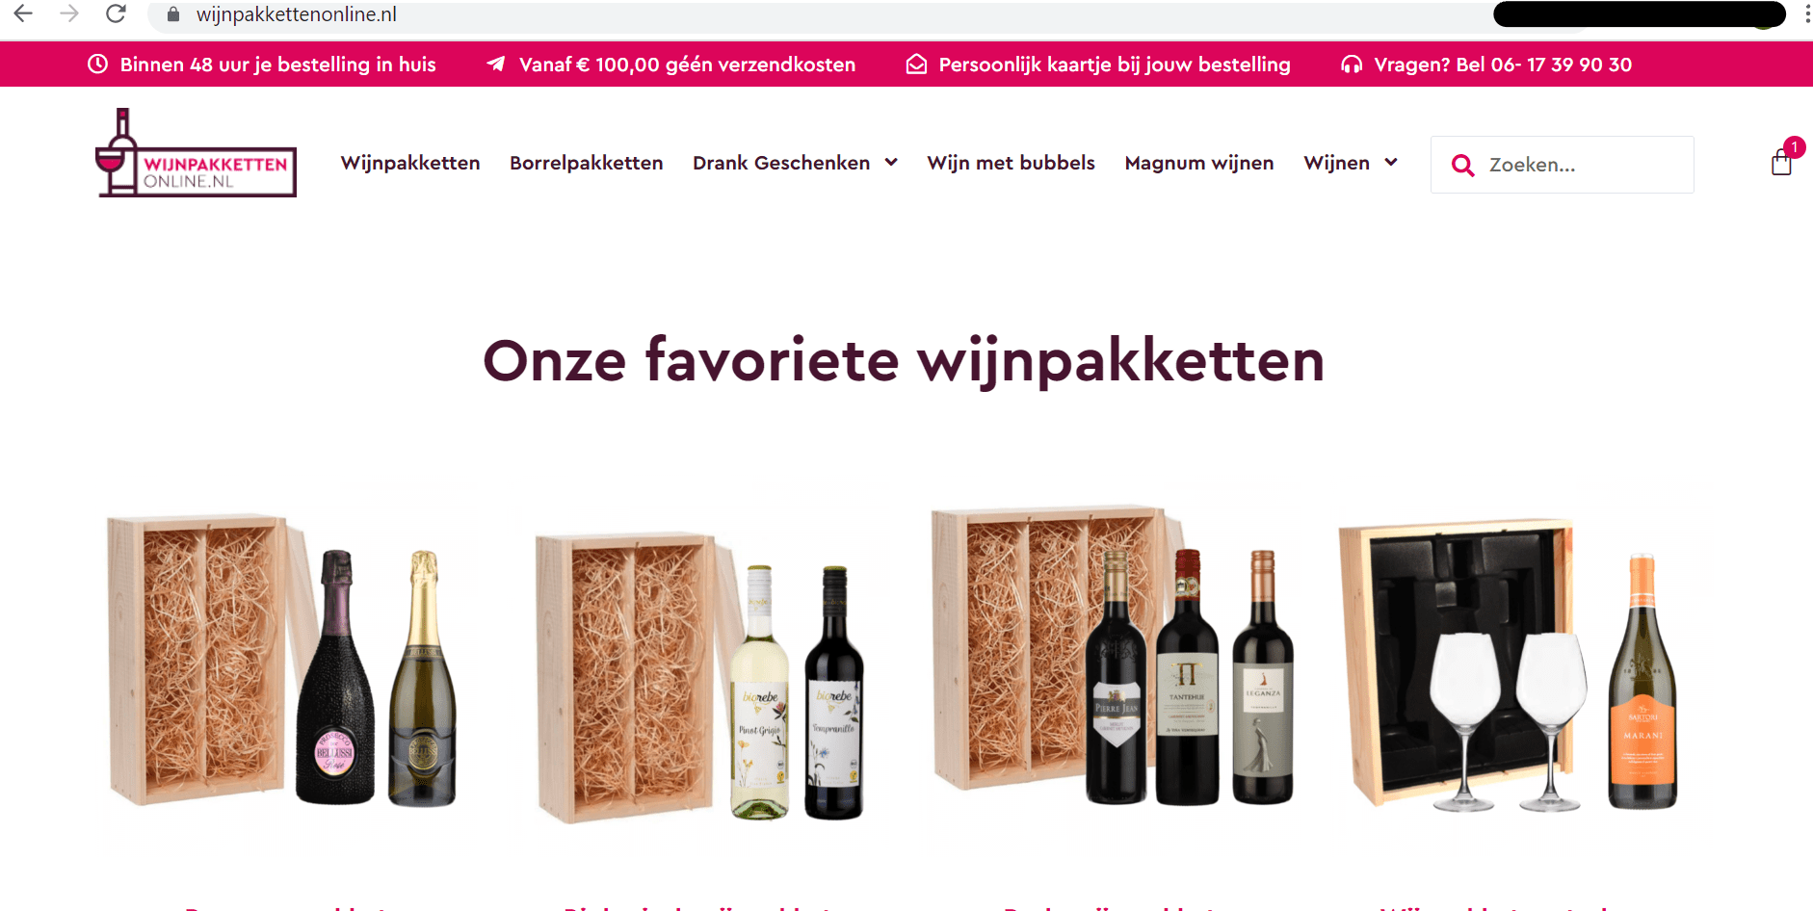The height and width of the screenshot is (911, 1813).
Task: Expand the Drank Geschenken dropdown chevron
Action: pos(891,163)
